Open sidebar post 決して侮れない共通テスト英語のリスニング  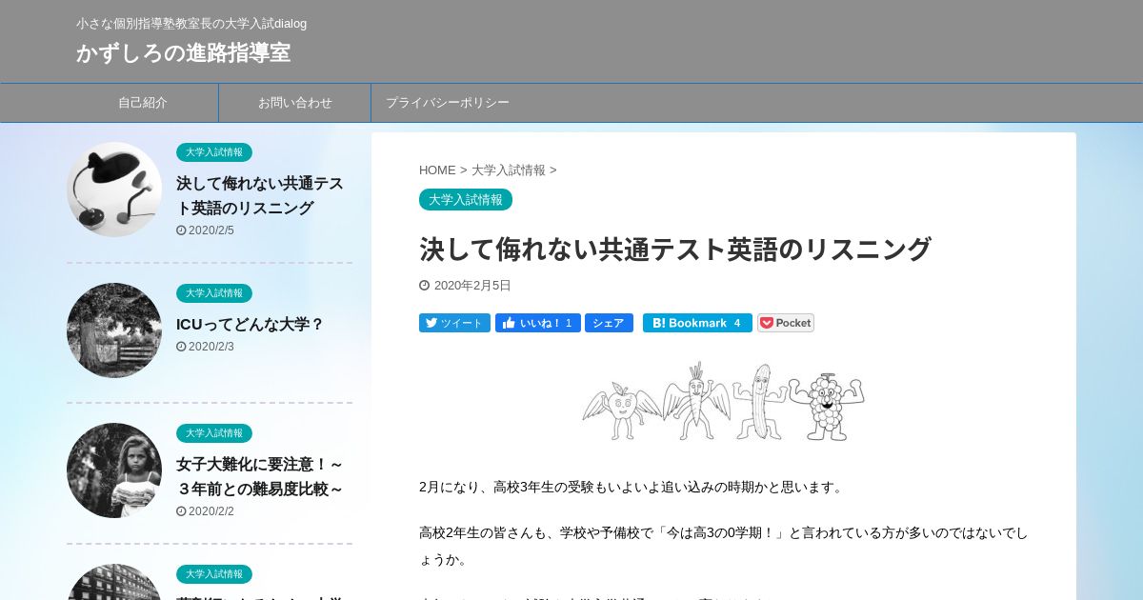pyautogui.click(x=260, y=195)
